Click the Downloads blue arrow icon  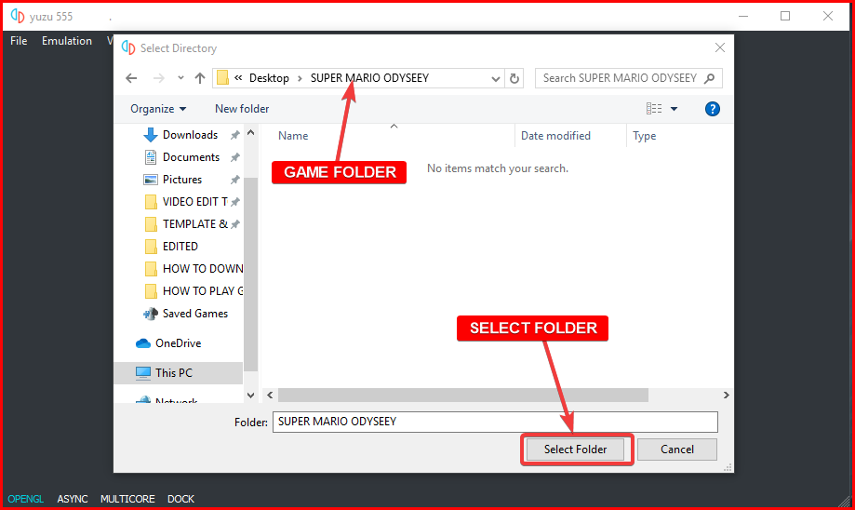tap(151, 135)
